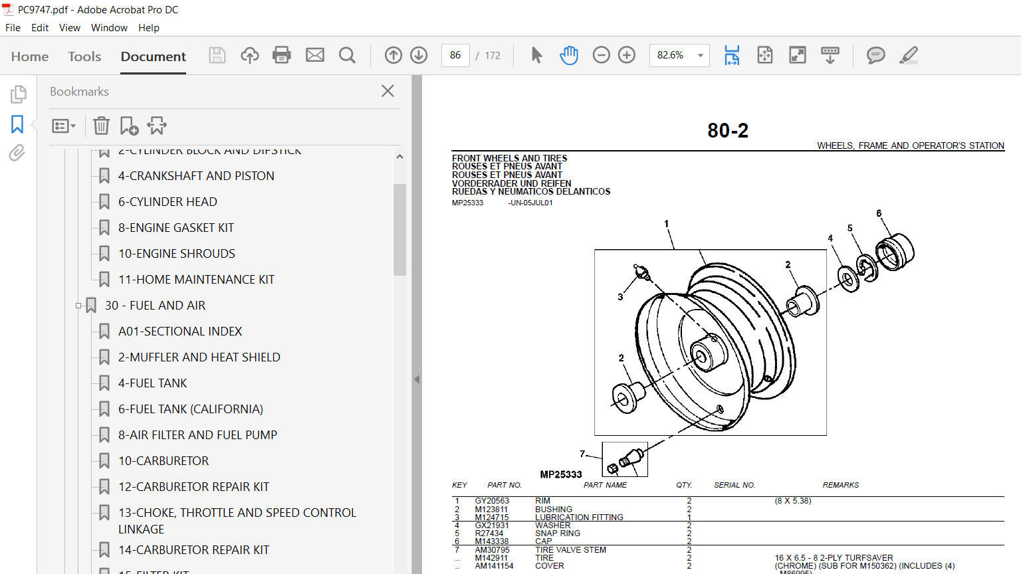Image resolution: width=1021 pixels, height=574 pixels.
Task: Open the search magnifier tool
Action: coord(347,55)
